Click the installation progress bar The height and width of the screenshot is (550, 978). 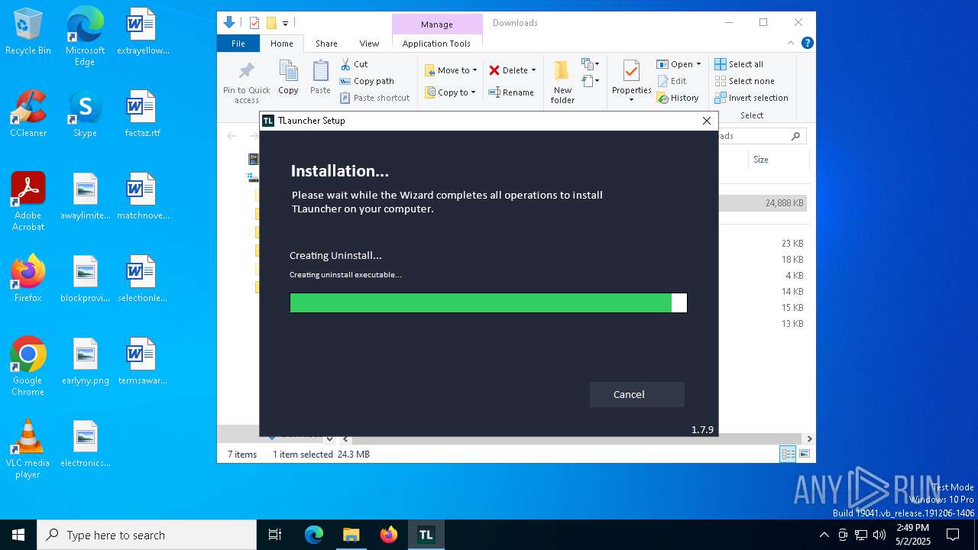[488, 303]
